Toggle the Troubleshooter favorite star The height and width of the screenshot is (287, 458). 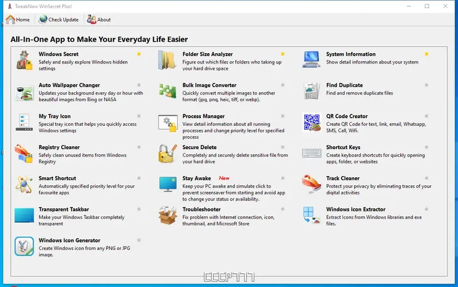pyautogui.click(x=283, y=209)
